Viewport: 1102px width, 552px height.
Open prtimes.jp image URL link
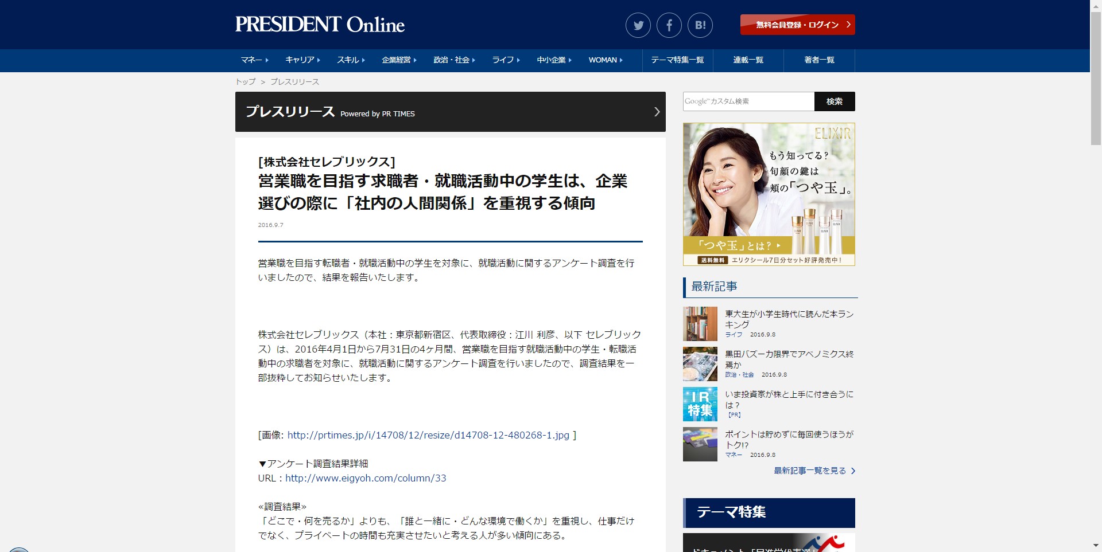pos(428,435)
